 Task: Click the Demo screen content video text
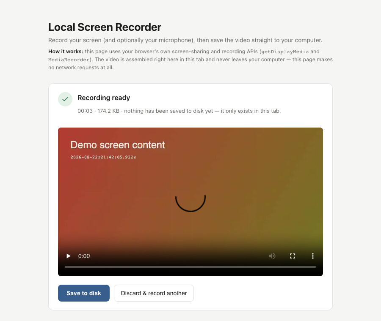[118, 145]
